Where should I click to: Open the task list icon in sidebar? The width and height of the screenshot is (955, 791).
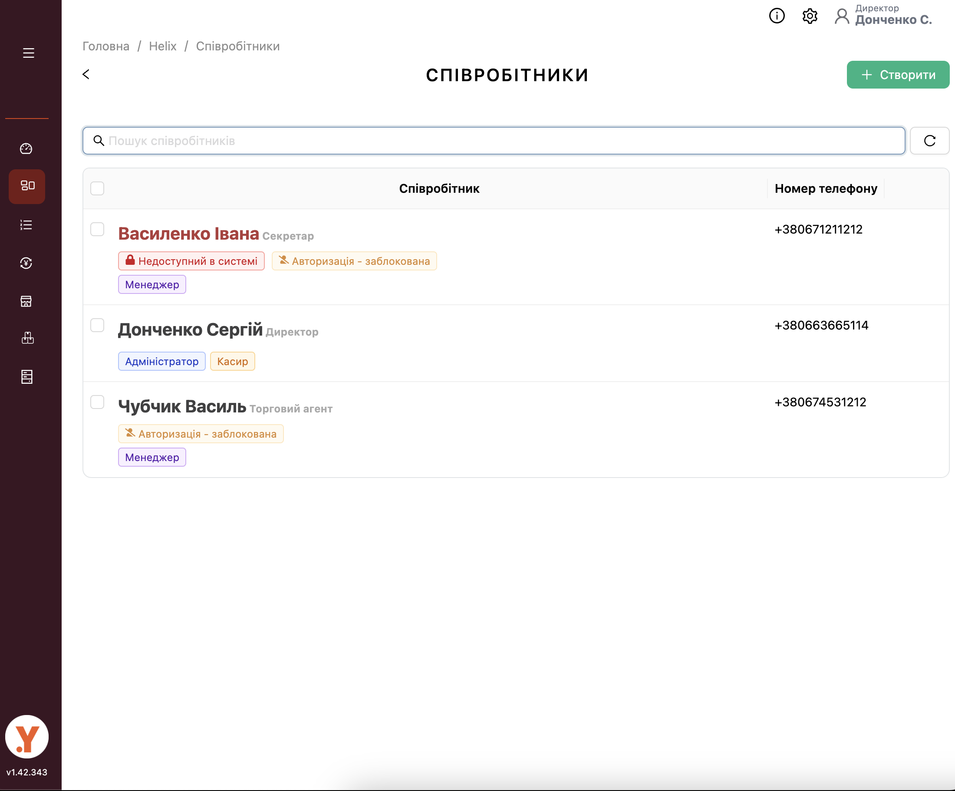(x=26, y=225)
